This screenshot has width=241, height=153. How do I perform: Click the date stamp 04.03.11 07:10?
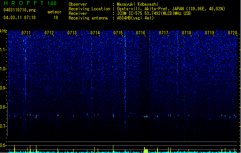coord(20,18)
